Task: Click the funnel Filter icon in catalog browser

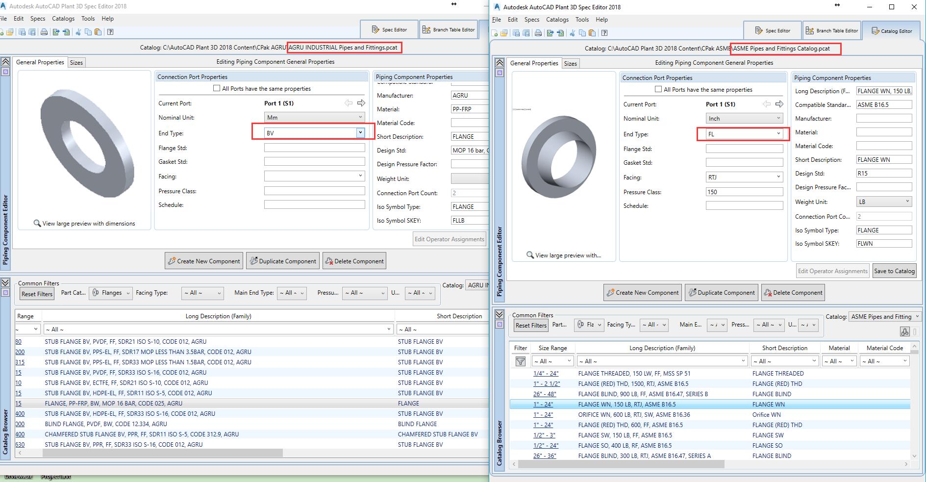Action: pyautogui.click(x=521, y=361)
